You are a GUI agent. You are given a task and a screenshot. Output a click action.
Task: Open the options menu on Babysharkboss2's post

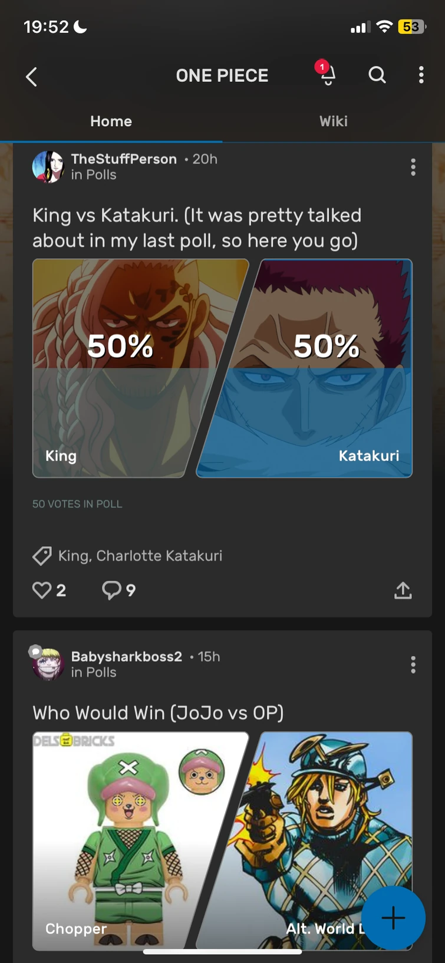(413, 665)
